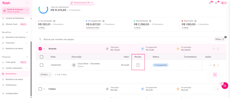Screen dimensions: 230x98
Task: View the Cacau Show receipt icon
Action: [138, 65]
